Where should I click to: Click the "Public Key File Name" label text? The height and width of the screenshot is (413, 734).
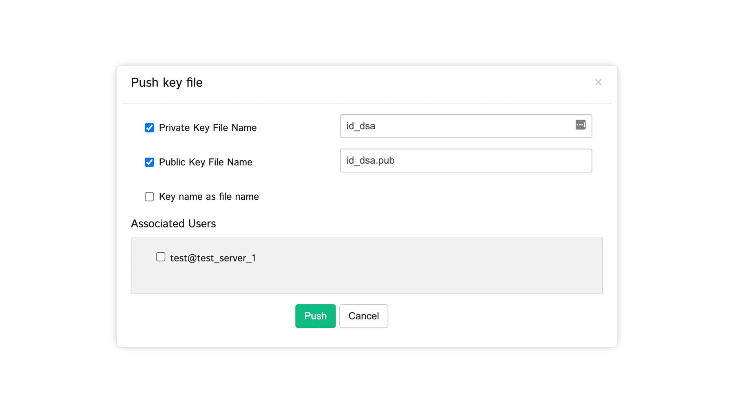206,162
